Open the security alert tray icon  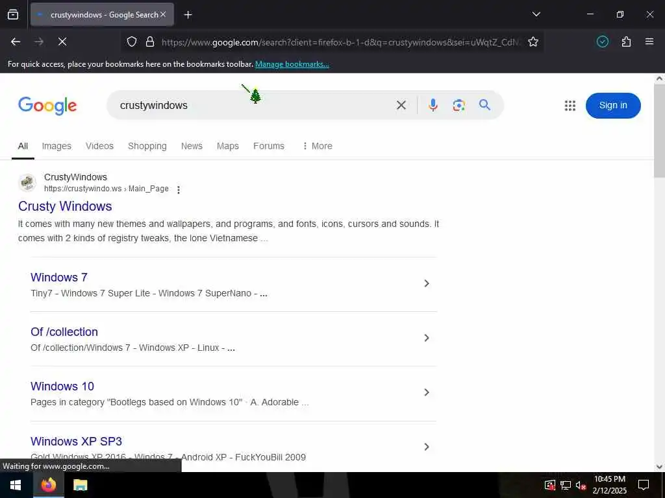point(549,485)
